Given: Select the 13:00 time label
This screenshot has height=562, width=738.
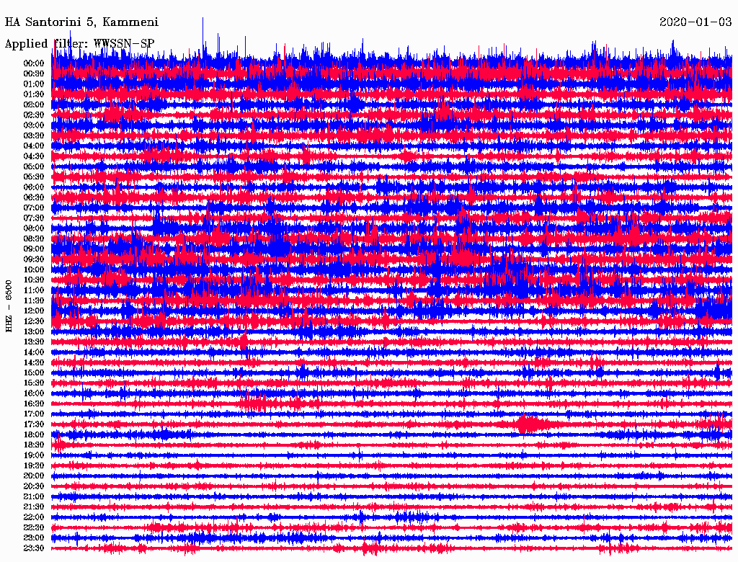Looking at the screenshot, I should pyautogui.click(x=34, y=332).
